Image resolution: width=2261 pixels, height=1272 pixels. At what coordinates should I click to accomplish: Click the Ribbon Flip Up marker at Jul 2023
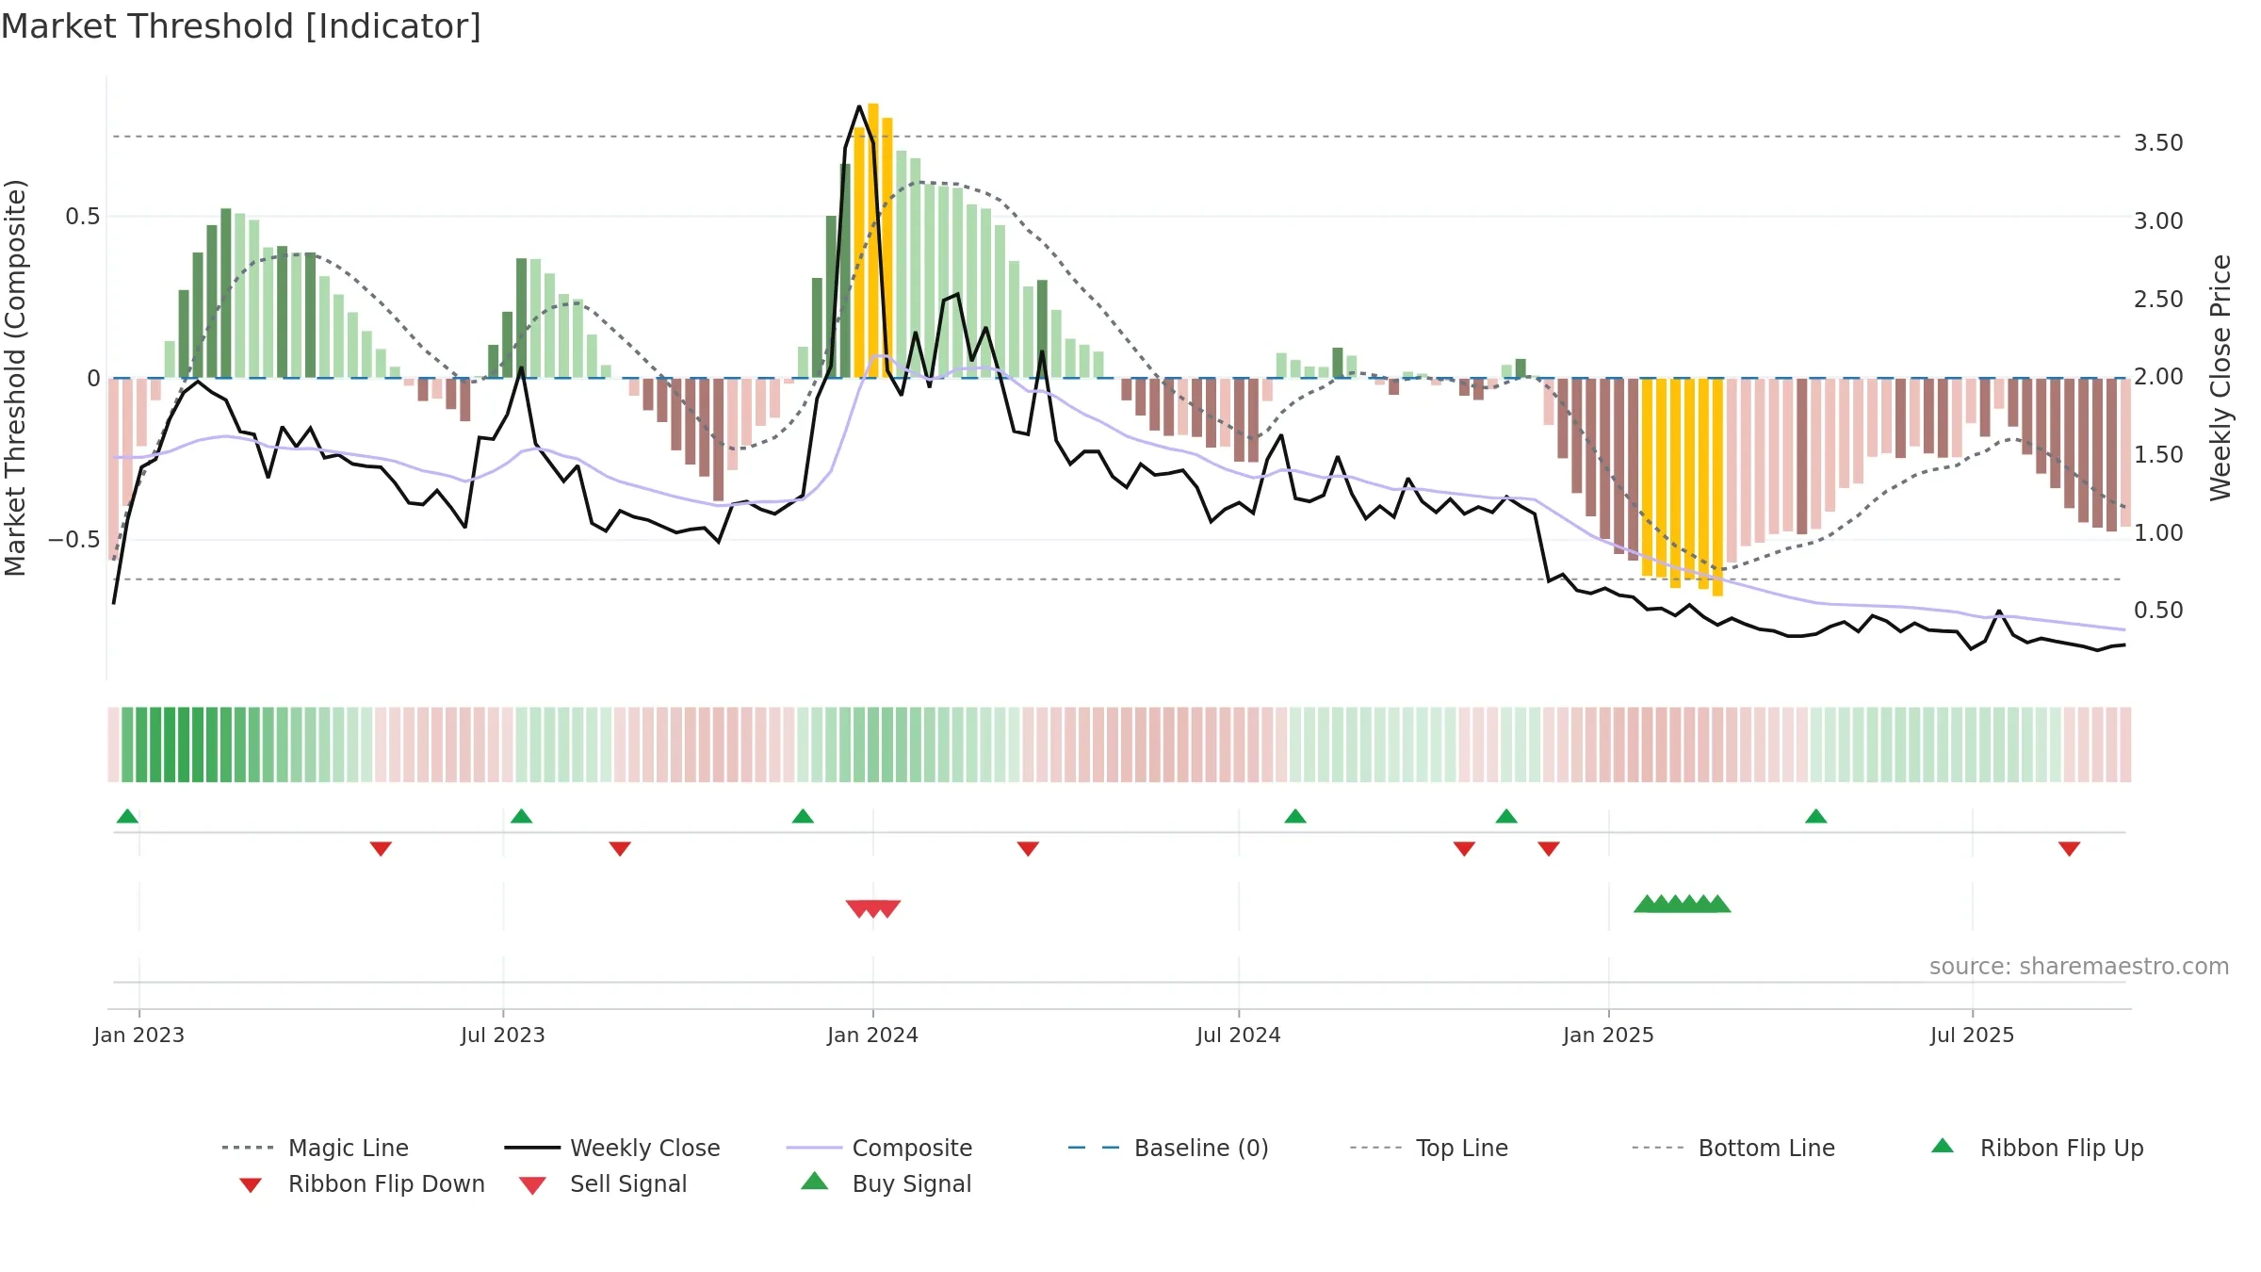tap(521, 816)
